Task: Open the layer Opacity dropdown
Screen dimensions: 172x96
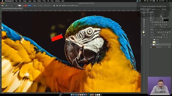Action: click(168, 35)
